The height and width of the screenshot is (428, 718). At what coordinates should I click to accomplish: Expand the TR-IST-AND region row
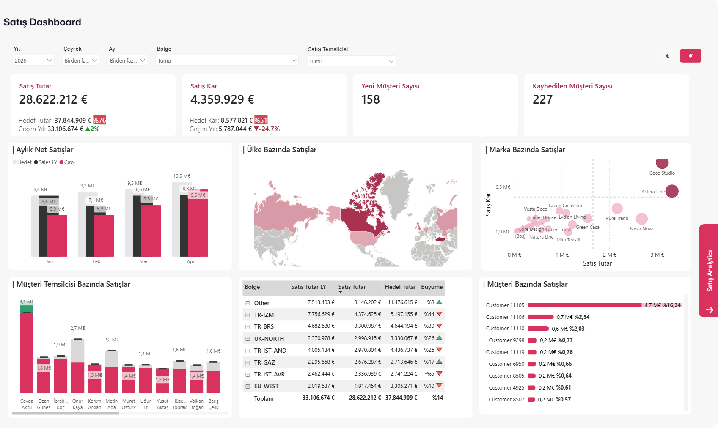click(x=248, y=351)
